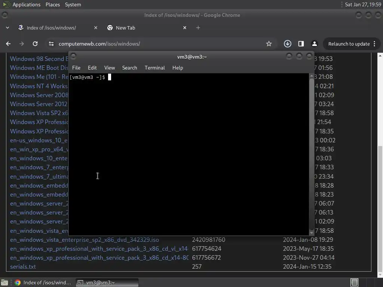
Task: Open the Windows Vista SP2 x64 link
Action: tap(39, 113)
